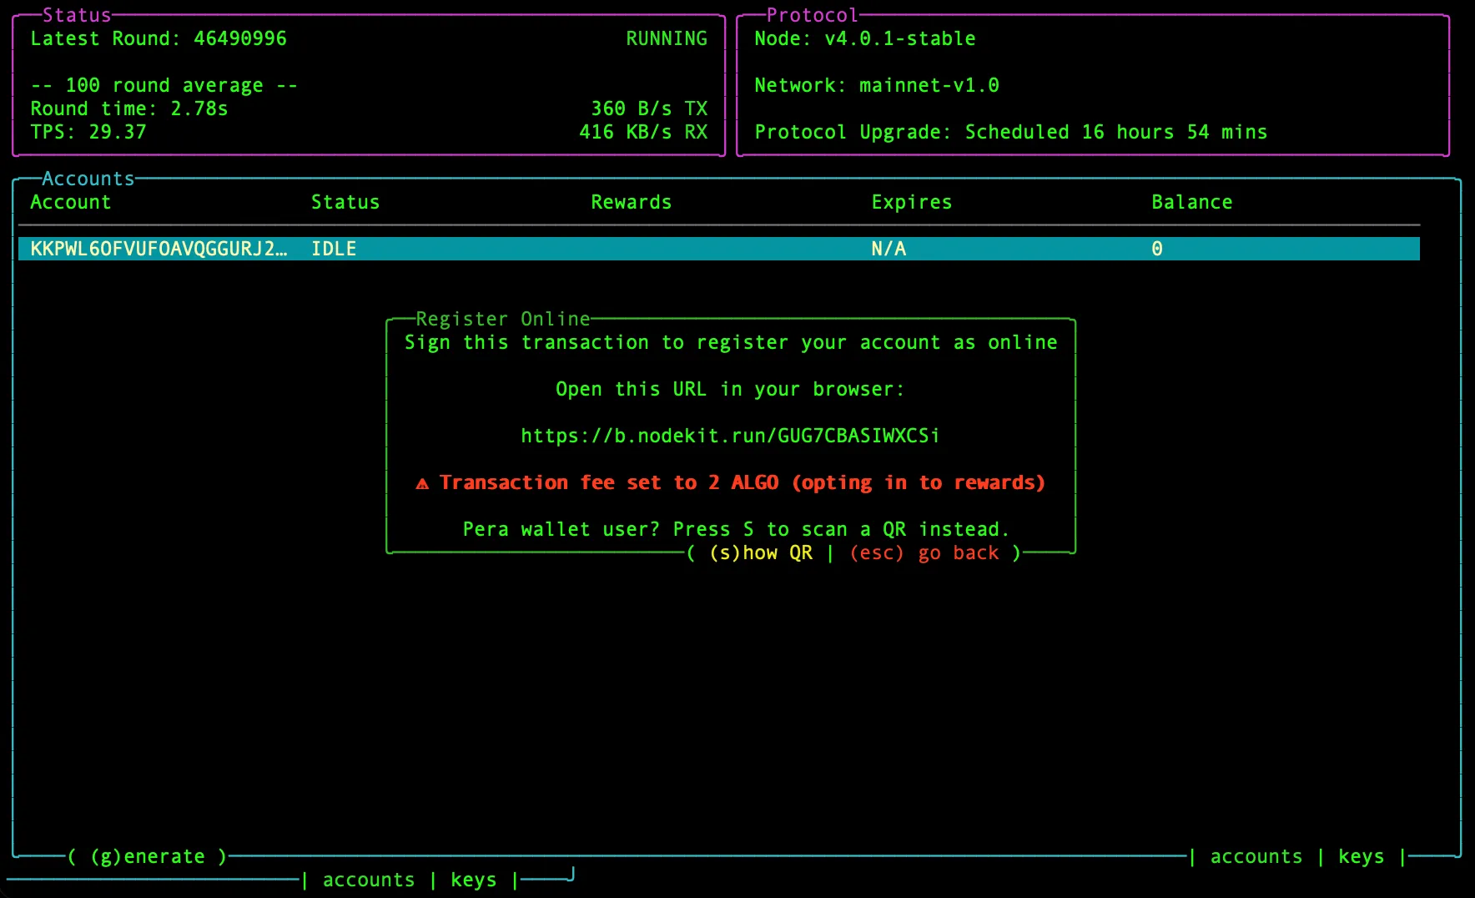Click the Protocol Upgrade schedule text

1011,131
